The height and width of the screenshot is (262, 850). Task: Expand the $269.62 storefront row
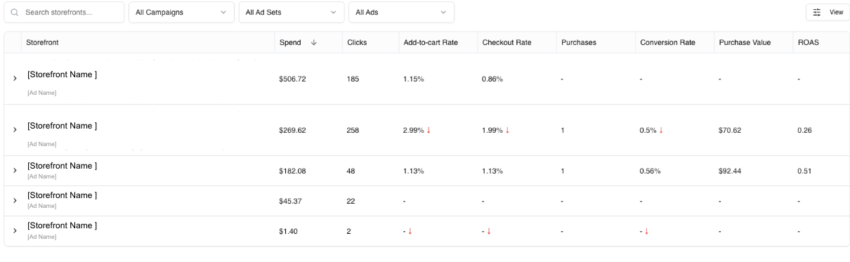pos(15,130)
